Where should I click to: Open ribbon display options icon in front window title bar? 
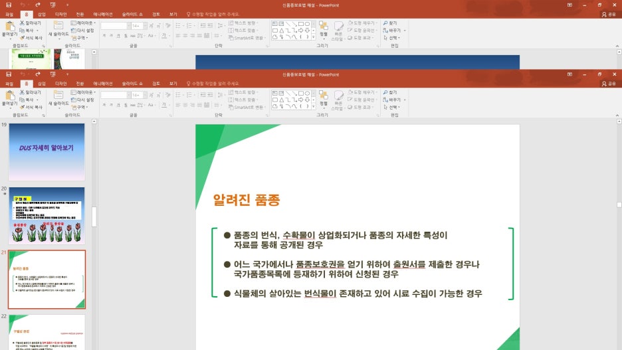tap(570, 74)
